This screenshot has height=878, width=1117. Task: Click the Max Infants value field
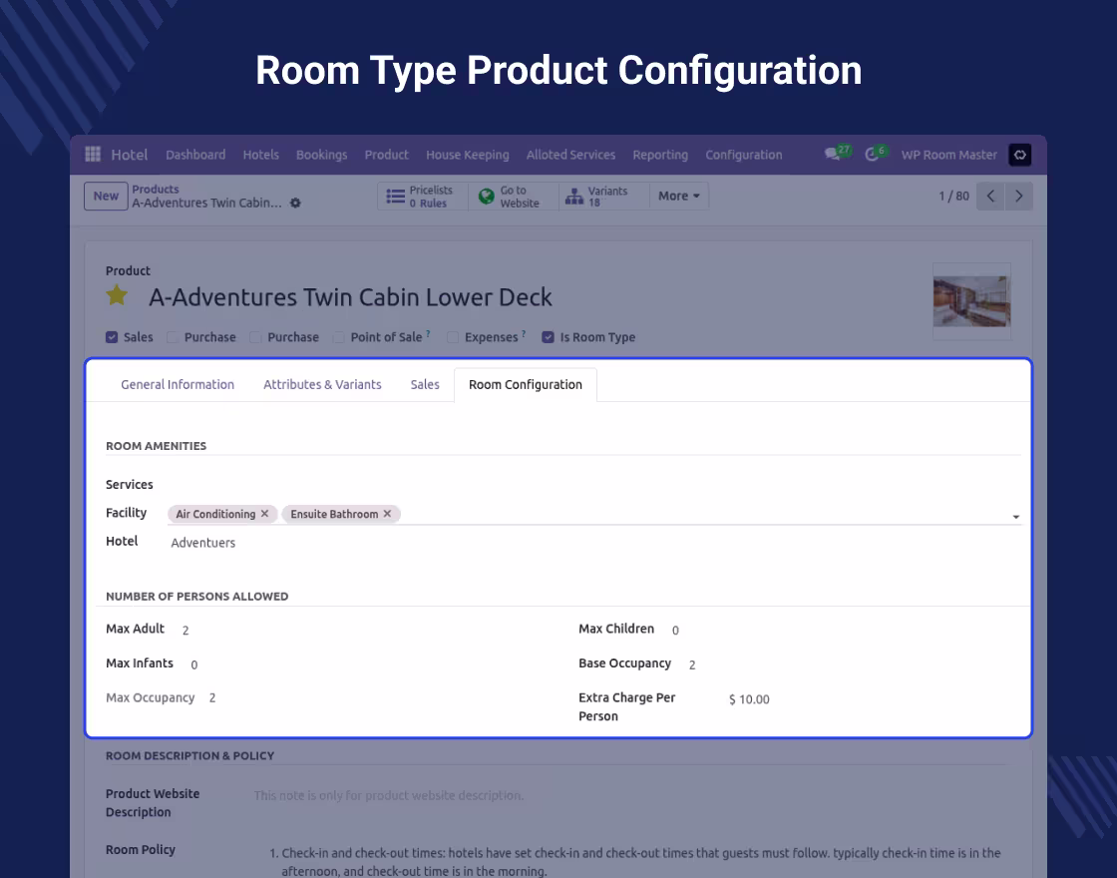pyautogui.click(x=193, y=664)
